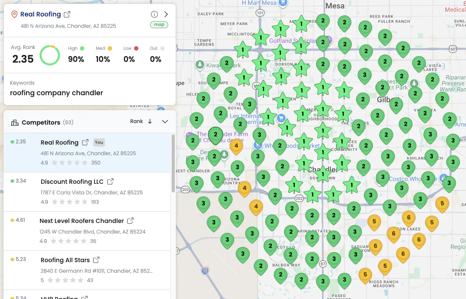Click the info icon beside Real Roofing

pos(154,14)
